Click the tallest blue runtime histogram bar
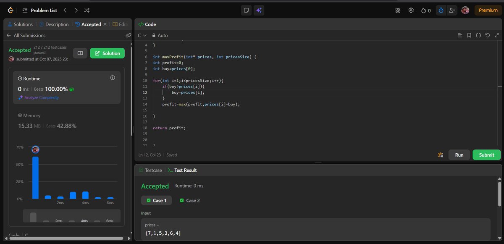Image resolution: width=504 pixels, height=244 pixels. click(x=36, y=178)
